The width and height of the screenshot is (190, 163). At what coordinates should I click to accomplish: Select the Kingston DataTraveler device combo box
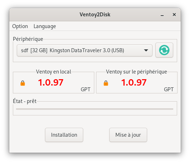pos(85,50)
